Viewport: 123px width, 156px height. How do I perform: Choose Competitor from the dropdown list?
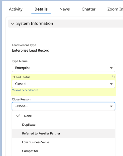63,151
